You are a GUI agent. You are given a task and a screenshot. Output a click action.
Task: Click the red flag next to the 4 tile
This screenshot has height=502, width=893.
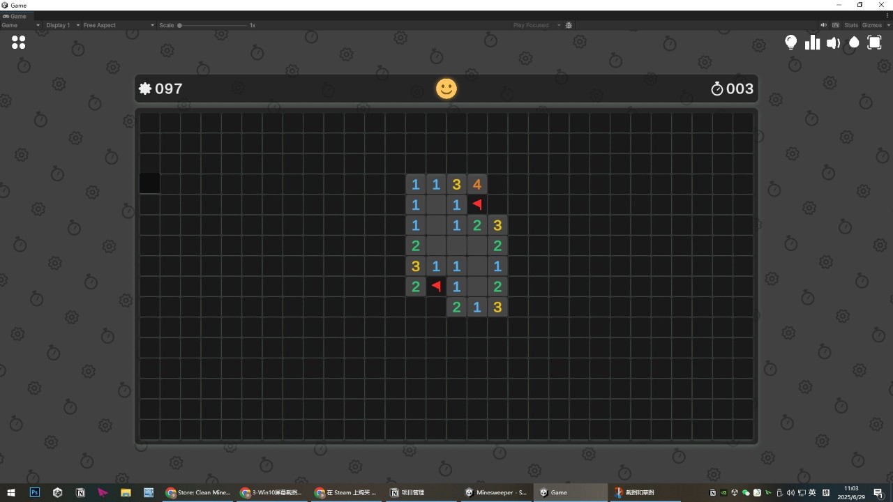(x=477, y=204)
